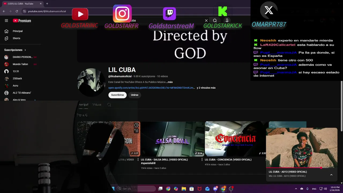Clear the search box with X
Screen dimensions: 343x193
point(206,21)
